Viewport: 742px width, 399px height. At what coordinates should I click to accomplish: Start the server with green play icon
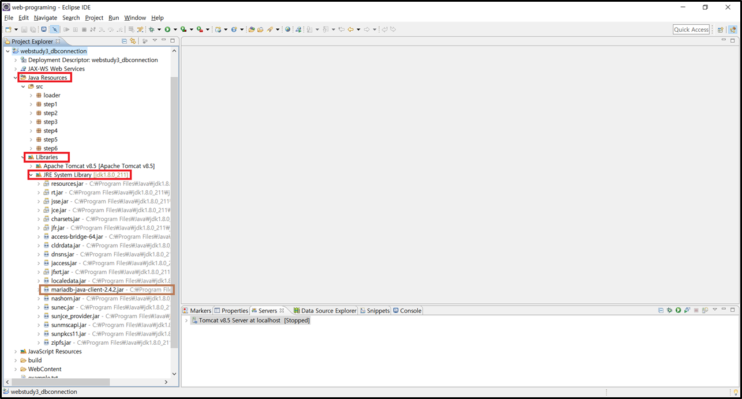[679, 310]
